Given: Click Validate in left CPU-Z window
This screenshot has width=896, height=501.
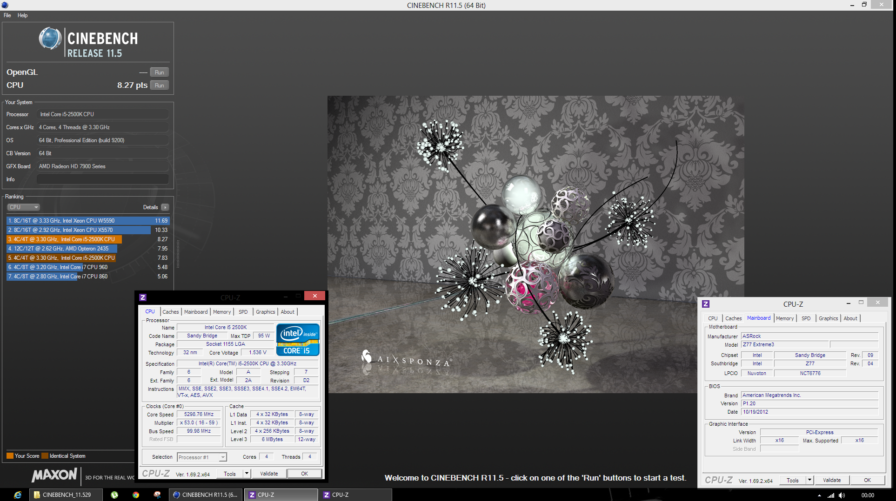Looking at the screenshot, I should [269, 474].
